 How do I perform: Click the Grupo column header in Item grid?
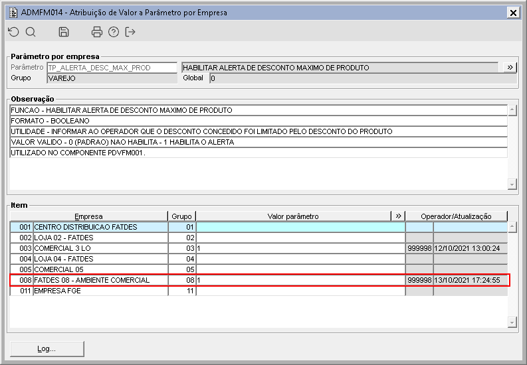pos(182,216)
